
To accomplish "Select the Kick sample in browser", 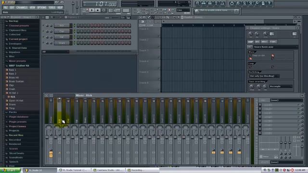I will (x=13, y=97).
